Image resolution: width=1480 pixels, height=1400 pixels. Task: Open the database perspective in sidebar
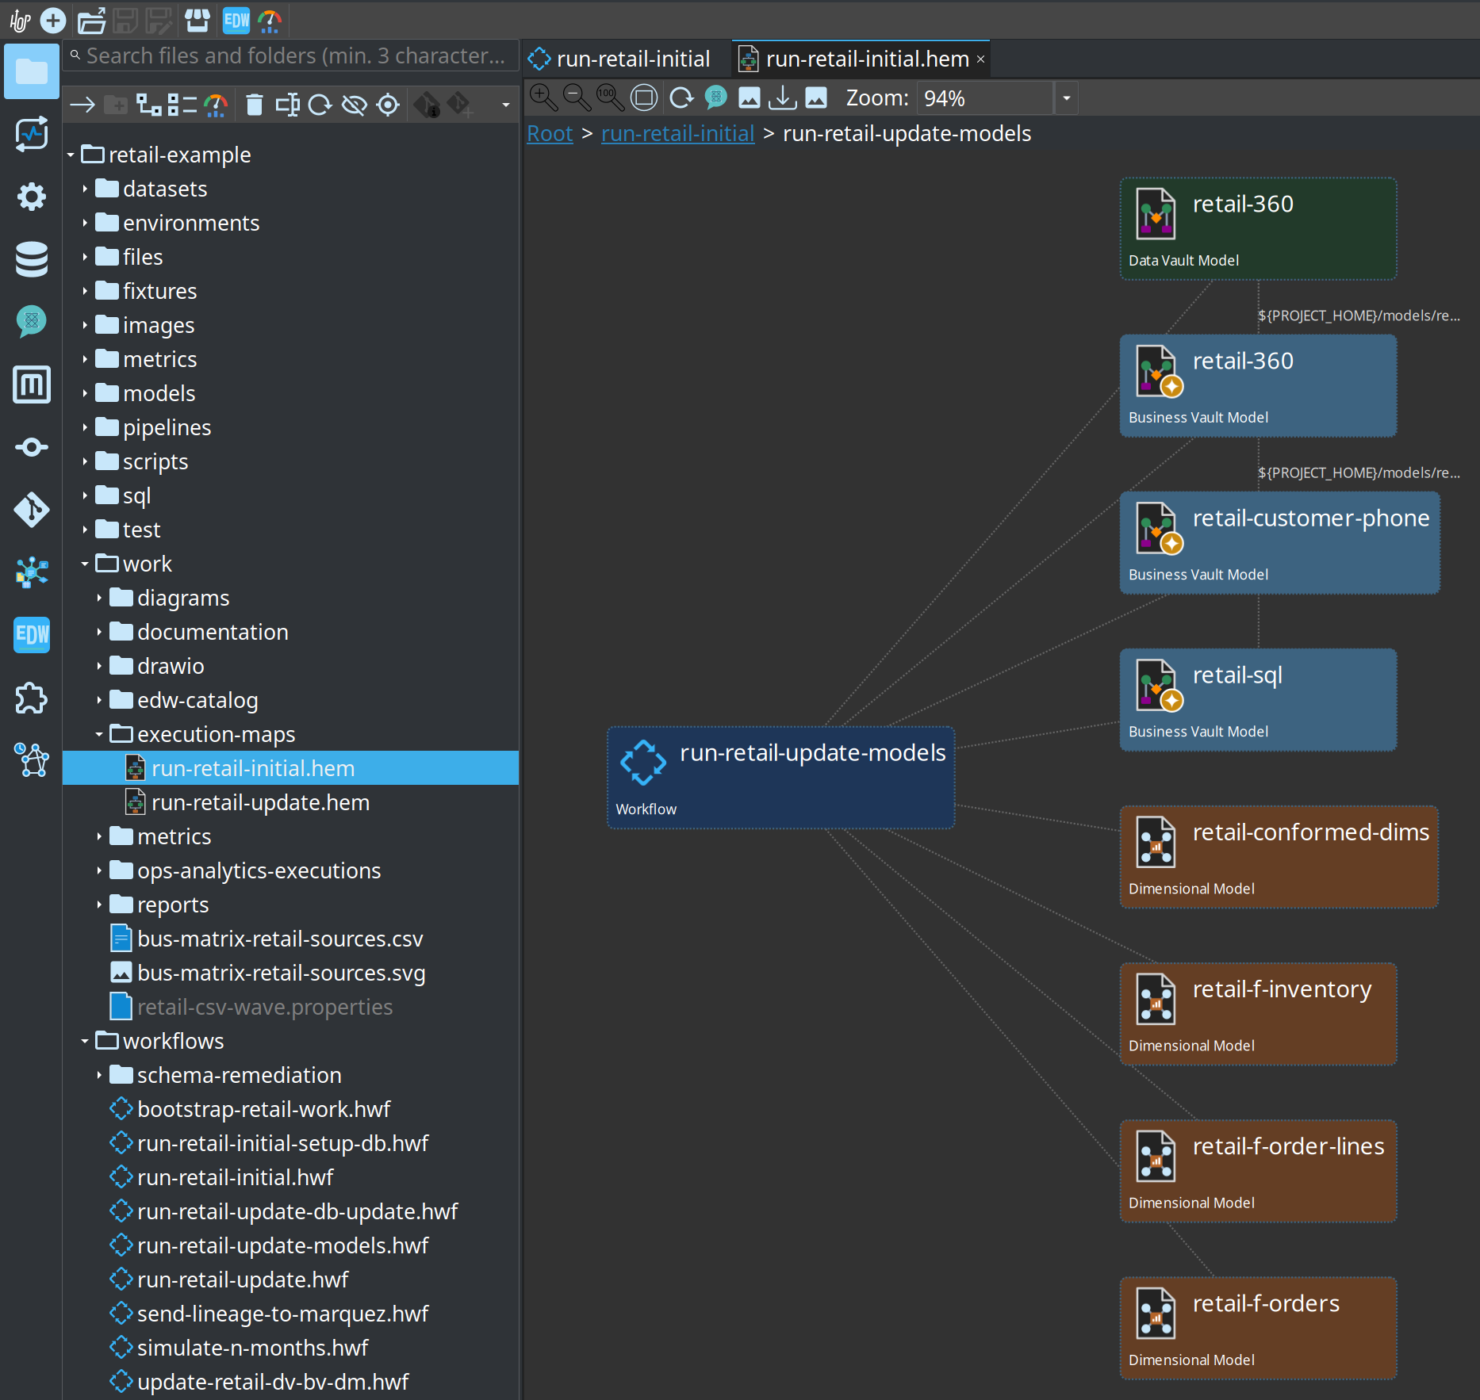tap(32, 258)
